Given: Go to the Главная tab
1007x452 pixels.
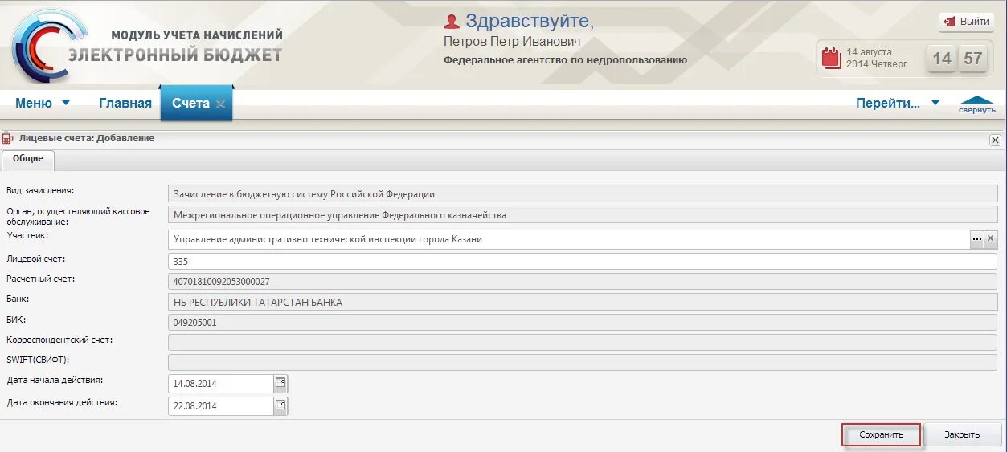Looking at the screenshot, I should [x=125, y=103].
